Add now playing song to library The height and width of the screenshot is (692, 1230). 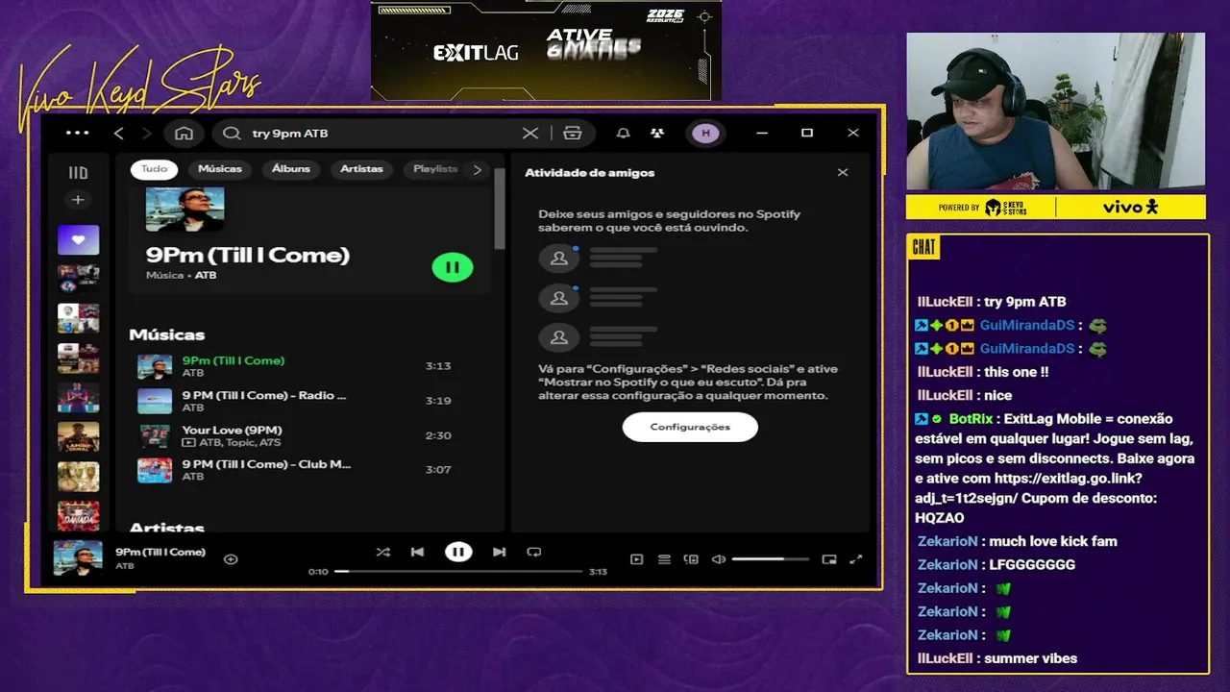[231, 559]
